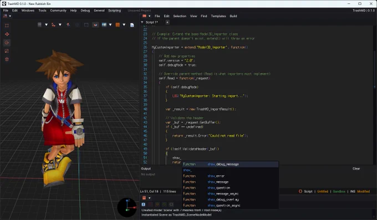
Task: Clear the Output panel
Action: (x=356, y=169)
